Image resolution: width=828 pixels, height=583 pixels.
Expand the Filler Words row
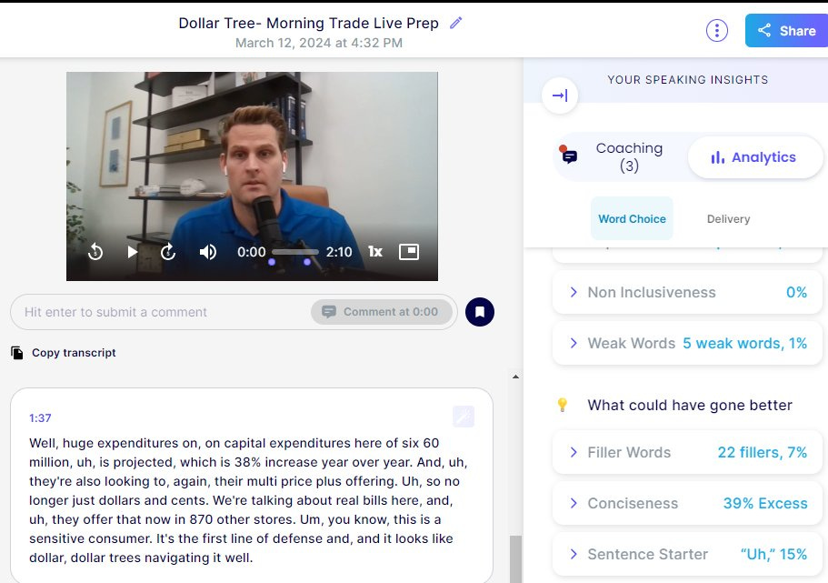(x=687, y=452)
